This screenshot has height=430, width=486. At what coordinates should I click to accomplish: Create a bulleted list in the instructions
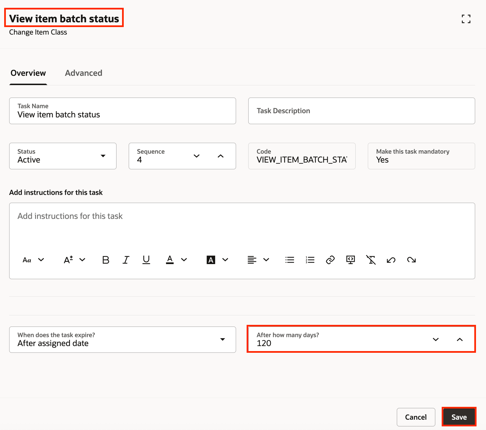(290, 260)
